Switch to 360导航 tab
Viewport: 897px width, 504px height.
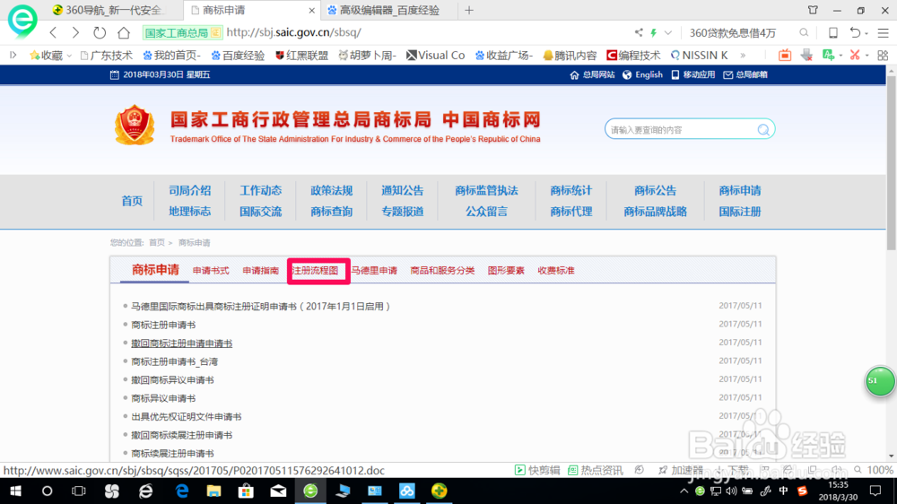tap(114, 10)
